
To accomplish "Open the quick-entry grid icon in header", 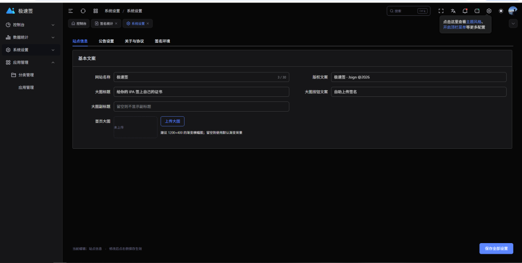I will [x=95, y=11].
